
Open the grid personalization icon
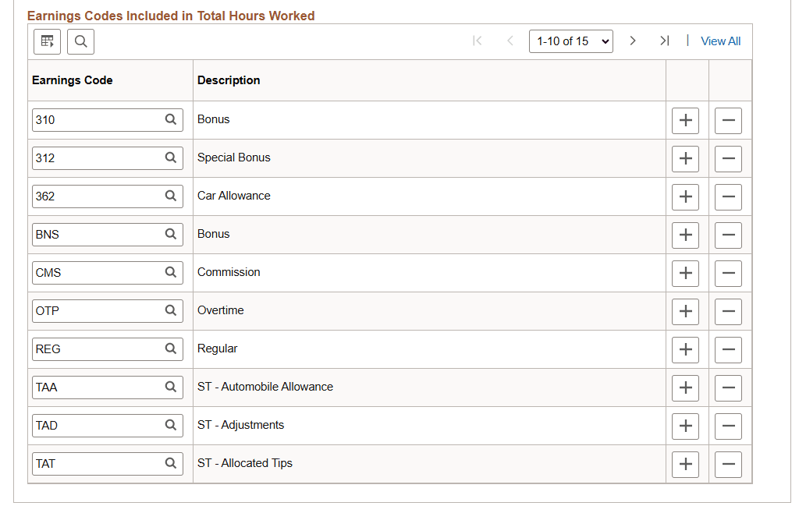click(x=46, y=41)
